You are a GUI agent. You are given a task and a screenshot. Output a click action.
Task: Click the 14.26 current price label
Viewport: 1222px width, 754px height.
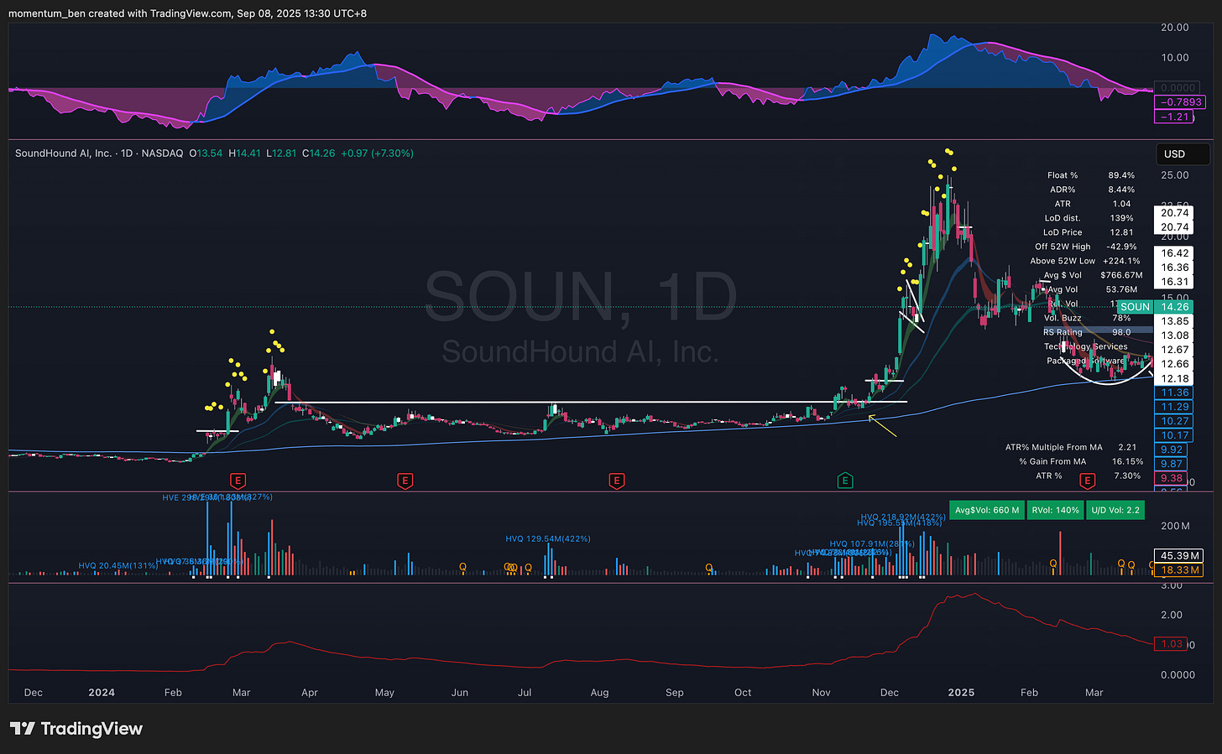click(x=1175, y=307)
